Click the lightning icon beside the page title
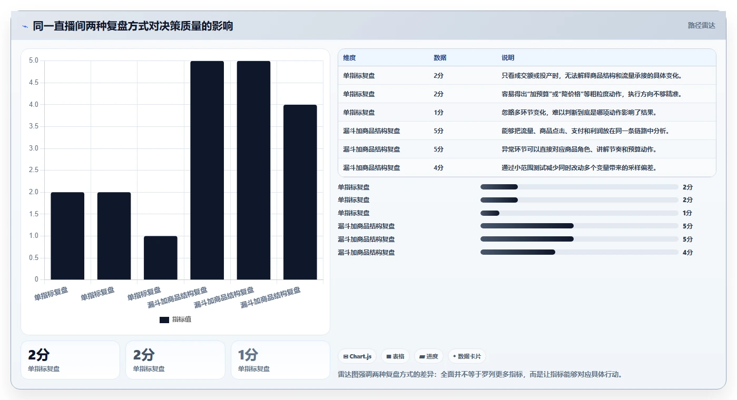Viewport: 737px width, 400px height. pos(25,26)
